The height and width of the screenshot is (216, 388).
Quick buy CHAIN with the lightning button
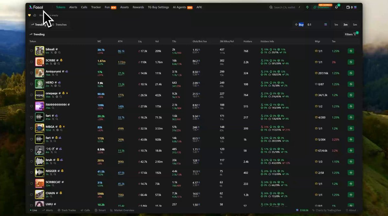click(x=351, y=195)
